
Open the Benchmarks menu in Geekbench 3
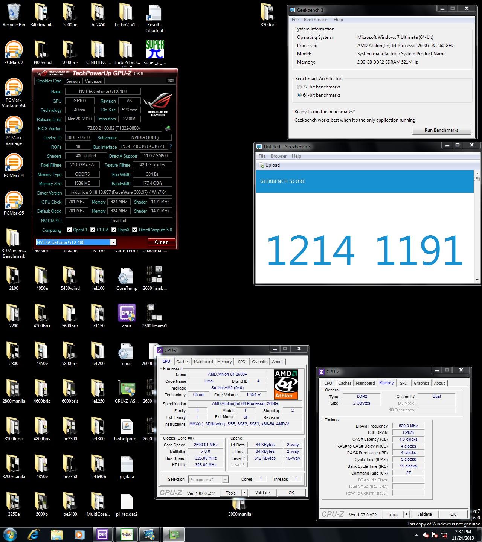(316, 20)
